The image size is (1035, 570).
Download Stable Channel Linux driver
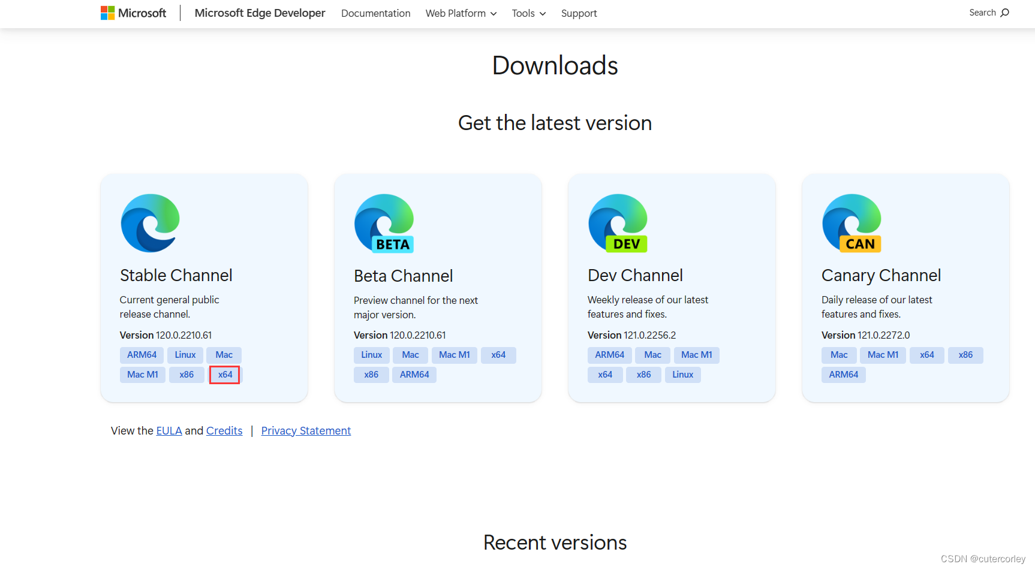pos(185,355)
